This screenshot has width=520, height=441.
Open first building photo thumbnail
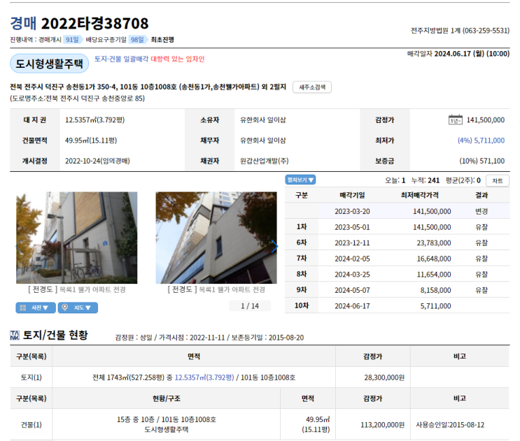click(76, 238)
